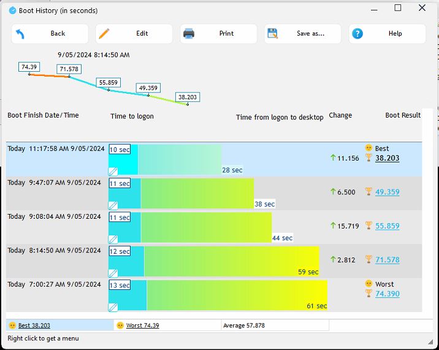Maximize the Boot History window
The height and width of the screenshot is (350, 439).
click(x=398, y=8)
